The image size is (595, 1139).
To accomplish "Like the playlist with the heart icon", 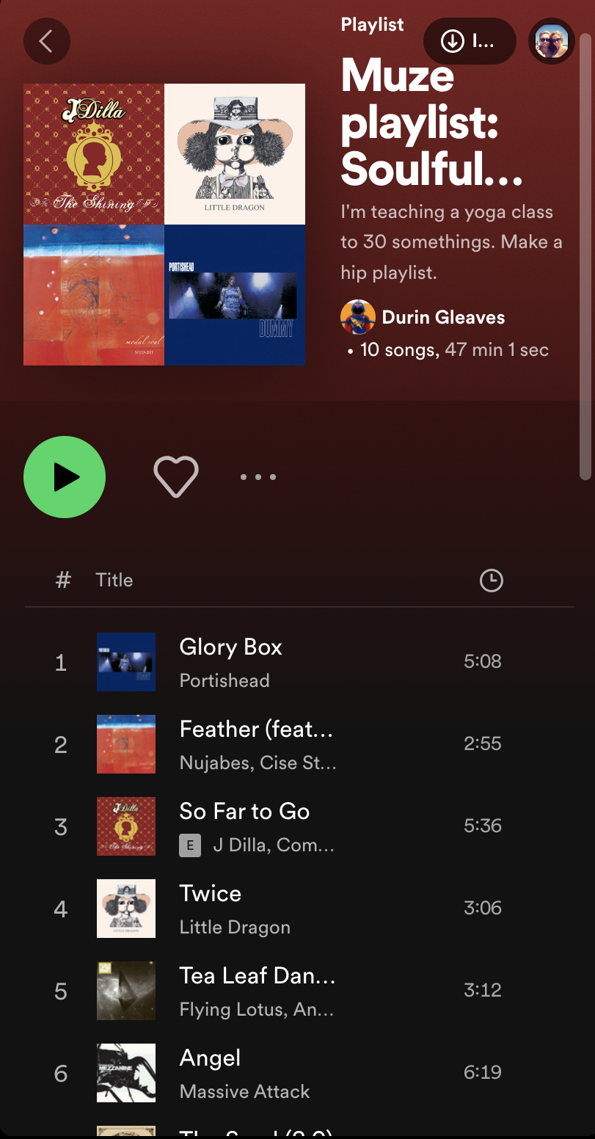I will coord(176,477).
